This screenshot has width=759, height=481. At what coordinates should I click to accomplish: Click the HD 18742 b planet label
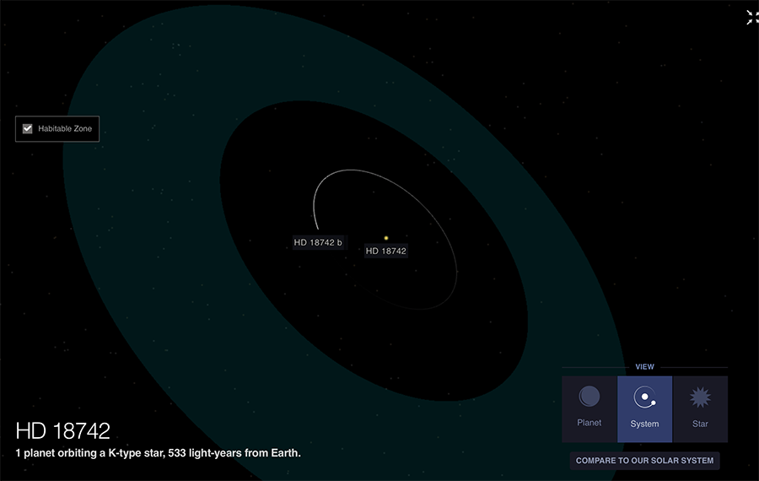click(318, 242)
